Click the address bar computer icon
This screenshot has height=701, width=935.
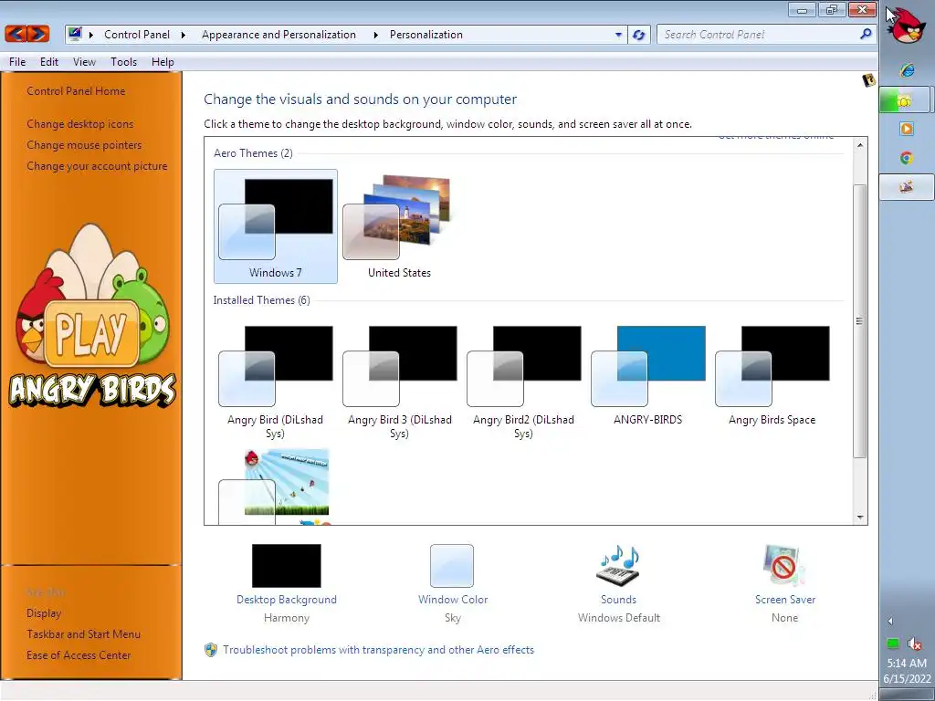pos(75,34)
